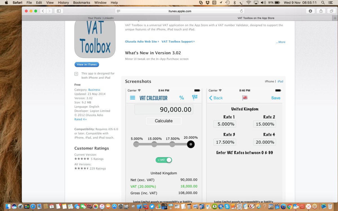This screenshot has width=338, height=211.
Task: Select the 15.000% rate stop on slider
Action: pyautogui.click(x=154, y=144)
